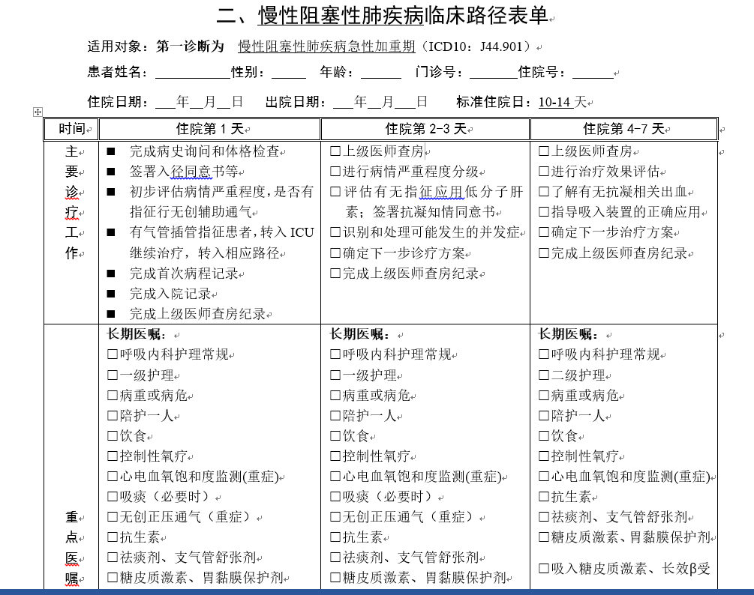This screenshot has height=595, width=754.
Task: Click 有气管插管指征患者,转入ICU text
Action: (221, 232)
